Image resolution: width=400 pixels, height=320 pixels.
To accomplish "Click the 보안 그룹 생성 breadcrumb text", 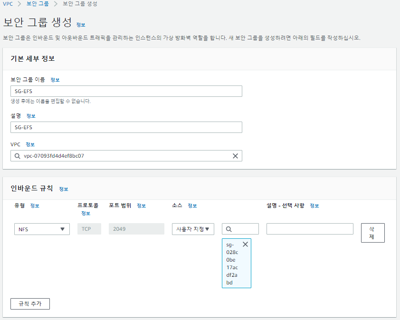I will pyautogui.click(x=80, y=4).
